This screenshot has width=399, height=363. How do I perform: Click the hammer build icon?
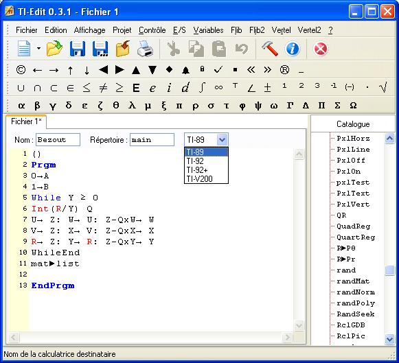tap(270, 49)
